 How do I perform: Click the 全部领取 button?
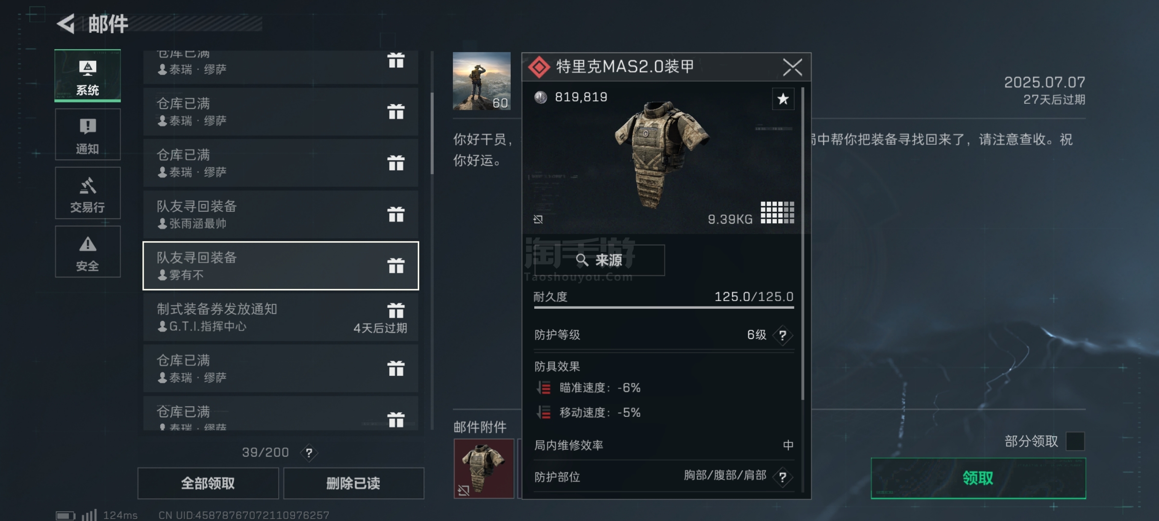[208, 483]
